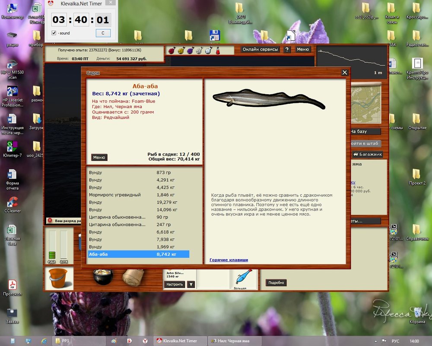Open the Лыжная база Excel file
432x346 pixels.
pos(12,235)
